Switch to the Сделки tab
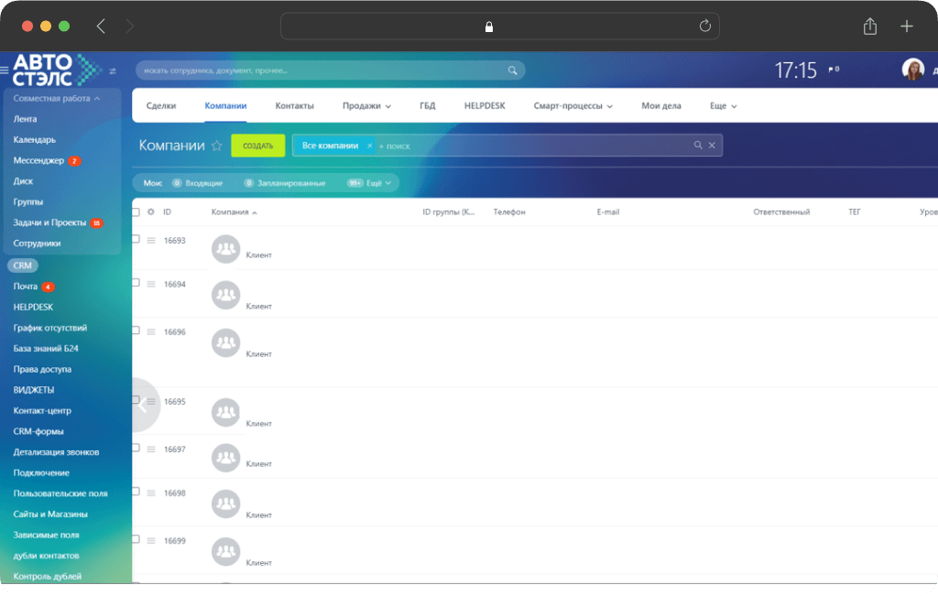This screenshot has width=938, height=596. click(161, 106)
